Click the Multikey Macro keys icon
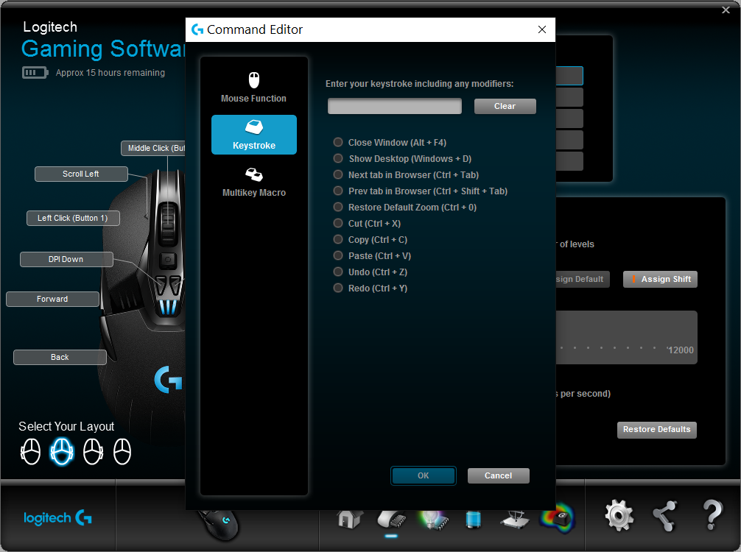Image resolution: width=741 pixels, height=552 pixels. coord(254,174)
